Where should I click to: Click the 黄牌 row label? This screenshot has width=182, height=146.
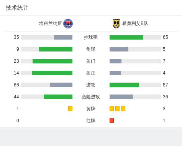(91, 109)
